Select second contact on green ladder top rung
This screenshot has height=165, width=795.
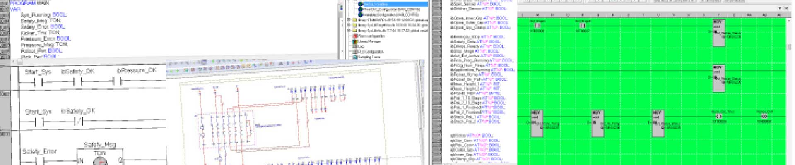pyautogui.click(x=582, y=26)
